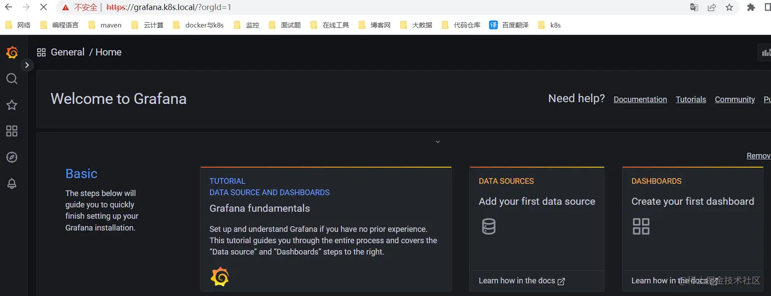Viewport: 771px width, 296px height.
Task: Click the Remove this panel link
Action: (x=759, y=156)
